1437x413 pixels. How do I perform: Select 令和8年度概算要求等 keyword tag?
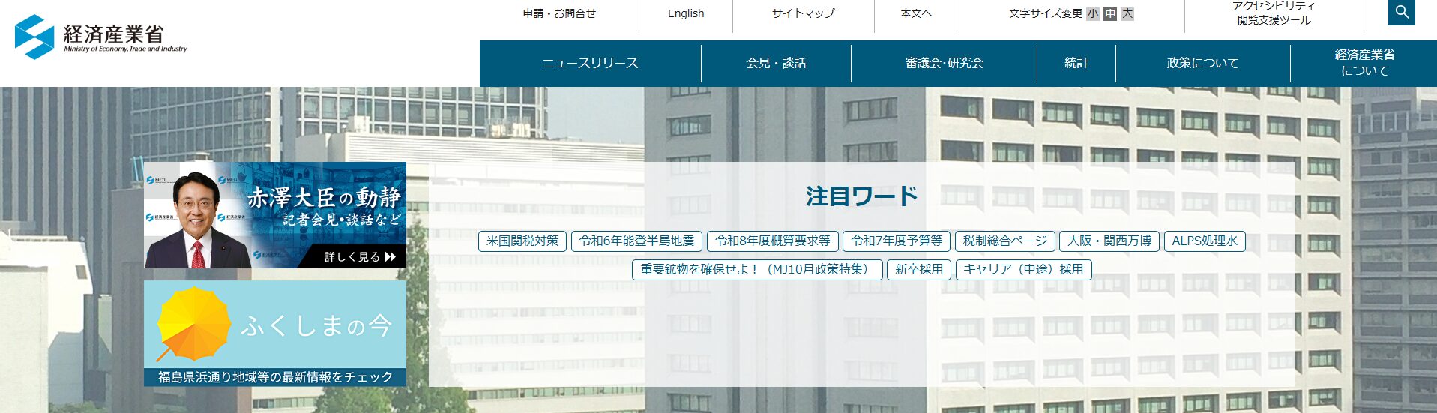[x=773, y=241]
